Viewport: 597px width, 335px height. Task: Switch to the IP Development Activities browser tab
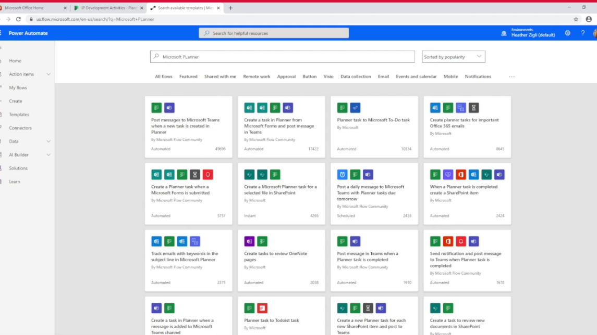109,8
